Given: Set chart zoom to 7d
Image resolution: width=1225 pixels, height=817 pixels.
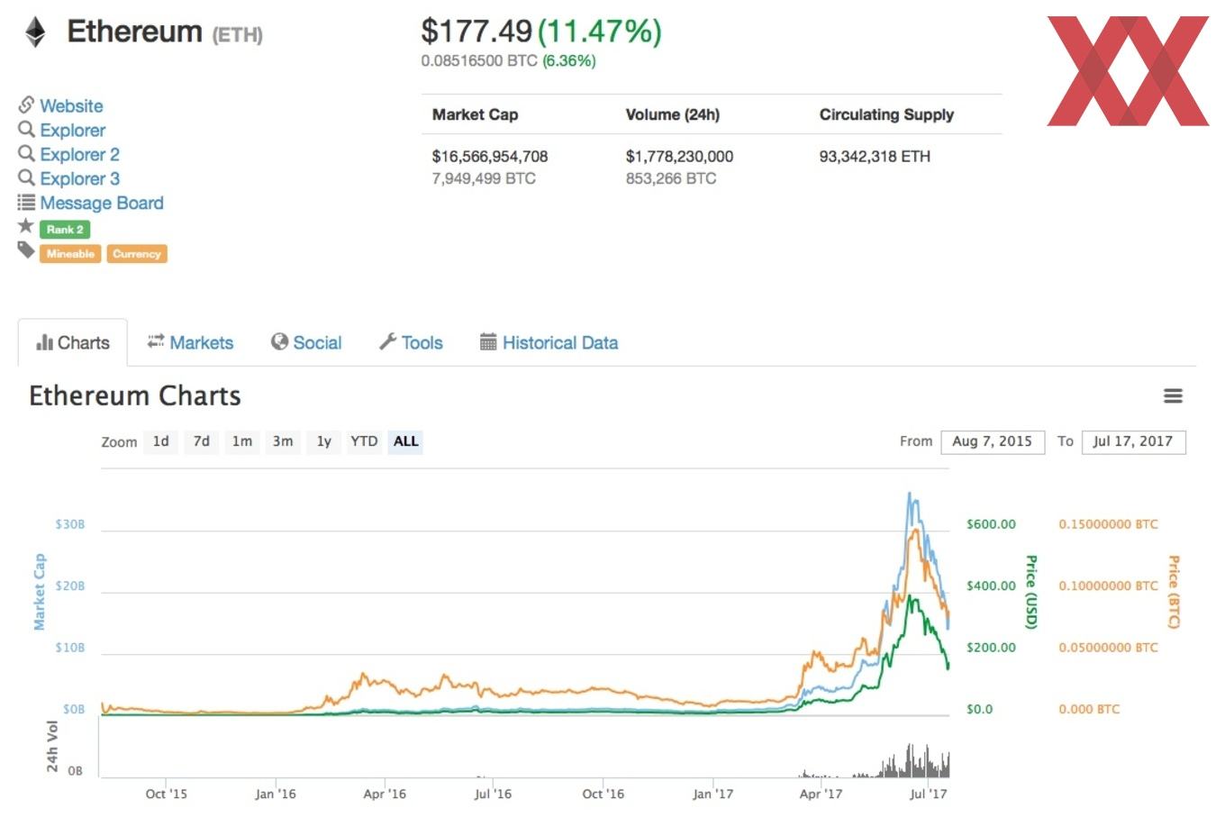Looking at the screenshot, I should point(202,441).
